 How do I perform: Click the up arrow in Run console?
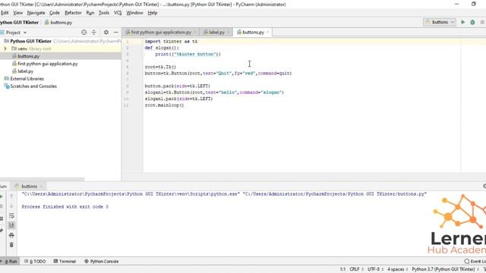tap(11, 196)
